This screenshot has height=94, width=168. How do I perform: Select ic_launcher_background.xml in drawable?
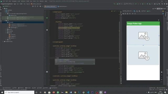coord(17,24)
